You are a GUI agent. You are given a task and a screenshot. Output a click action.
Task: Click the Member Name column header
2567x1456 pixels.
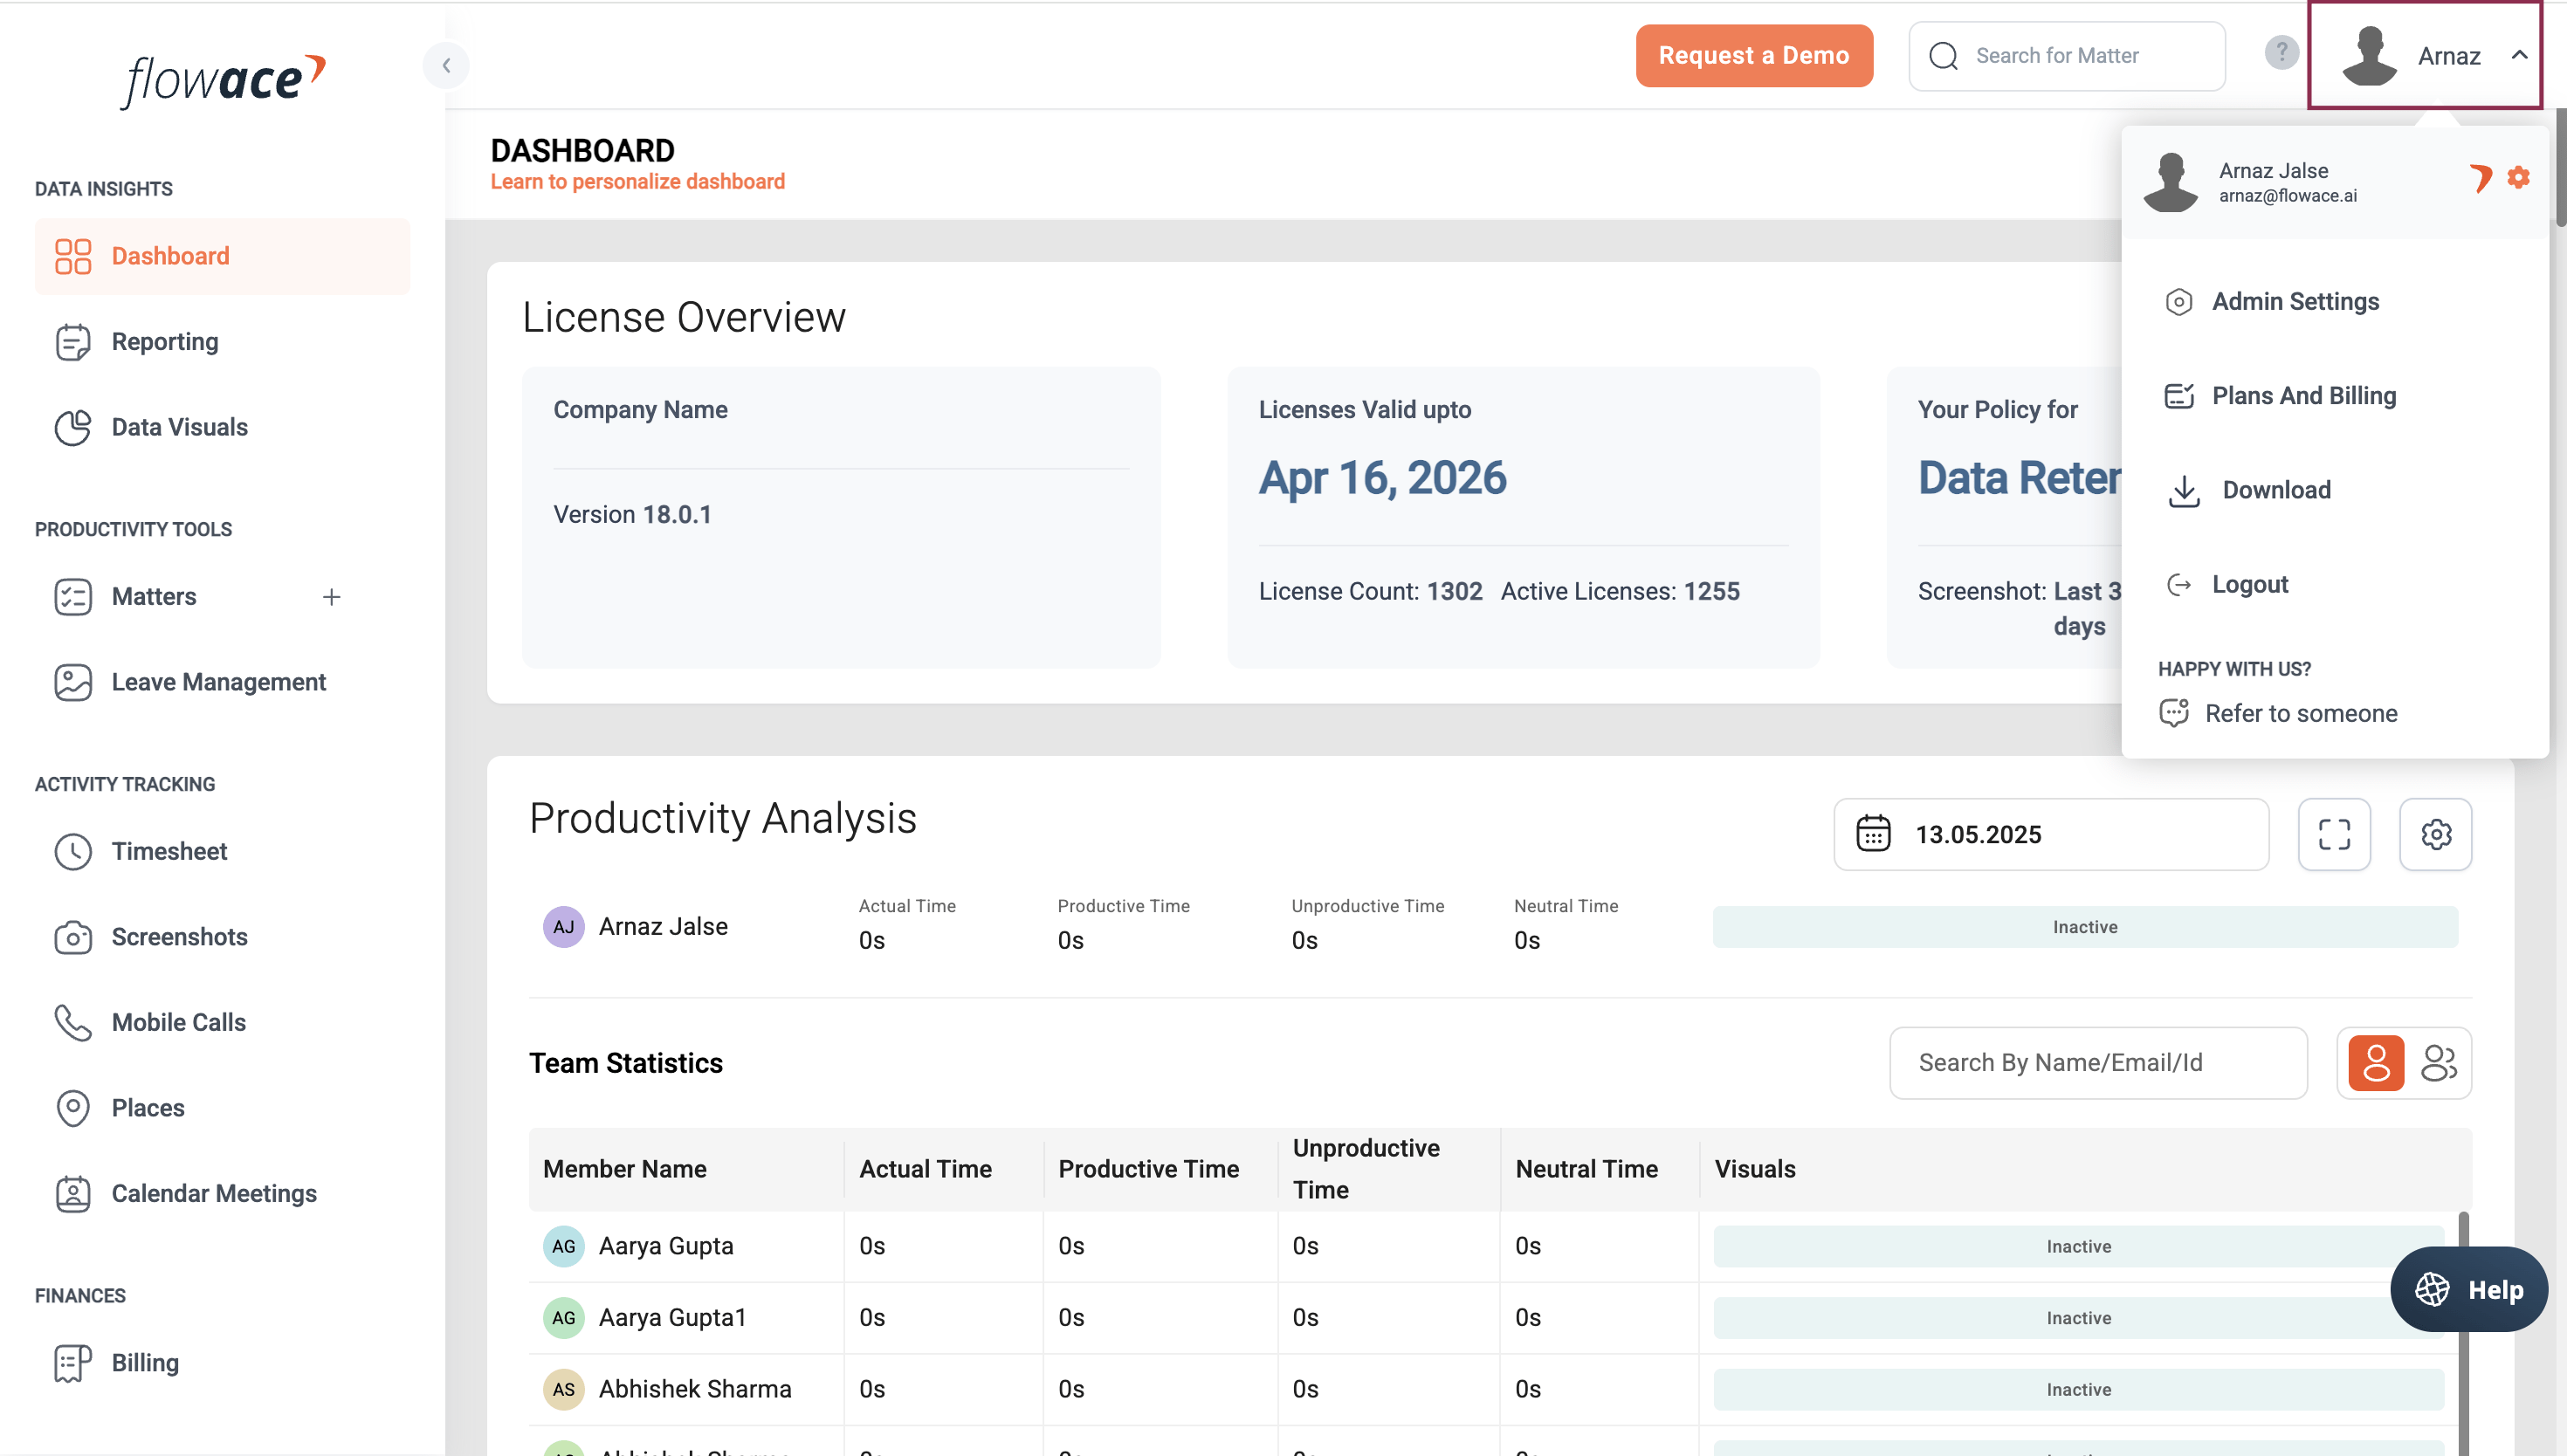(624, 1170)
